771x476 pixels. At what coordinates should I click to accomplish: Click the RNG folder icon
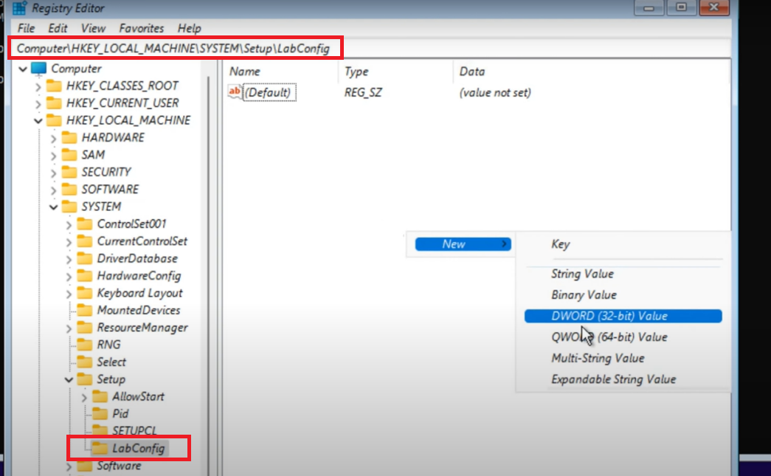85,345
